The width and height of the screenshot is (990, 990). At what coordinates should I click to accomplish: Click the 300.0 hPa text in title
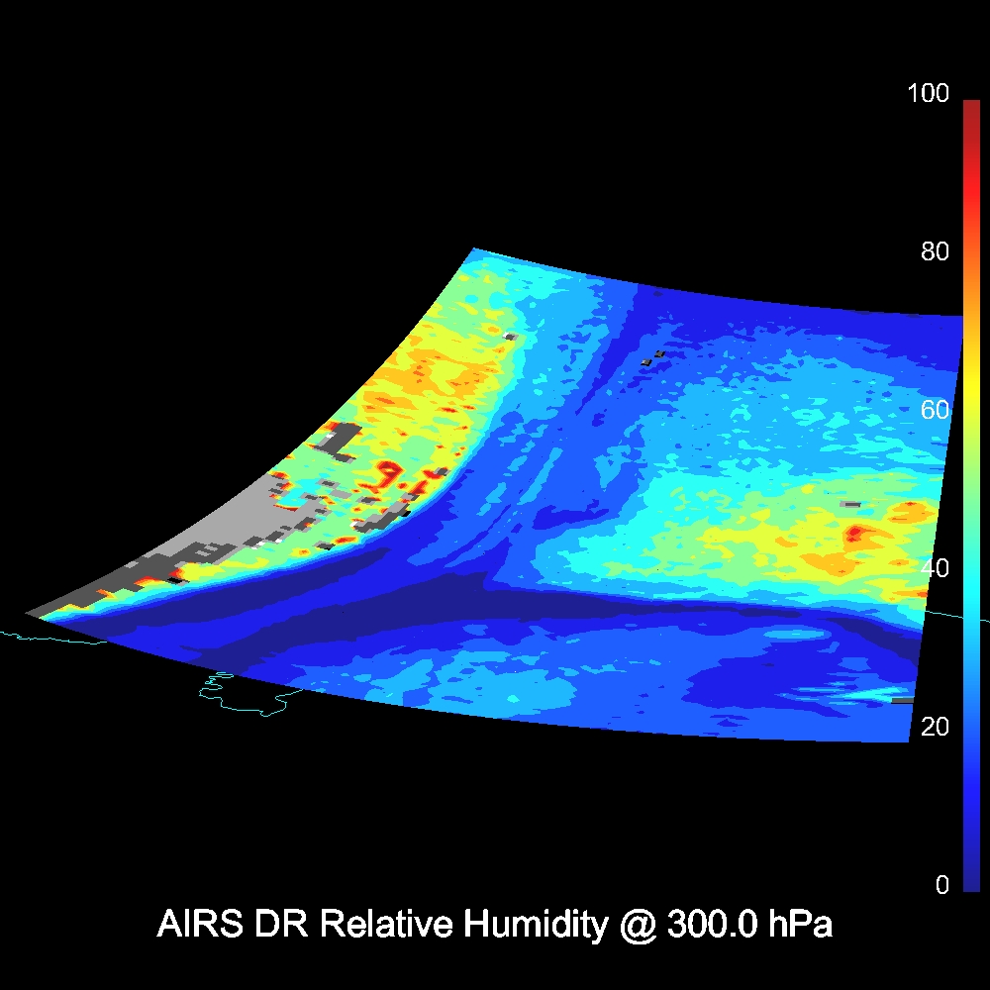tap(749, 926)
